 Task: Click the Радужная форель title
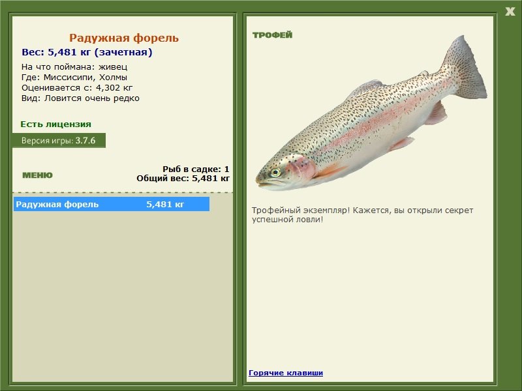[x=124, y=38]
